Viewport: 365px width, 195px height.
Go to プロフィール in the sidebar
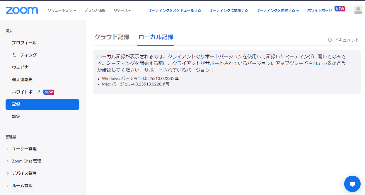tap(24, 43)
